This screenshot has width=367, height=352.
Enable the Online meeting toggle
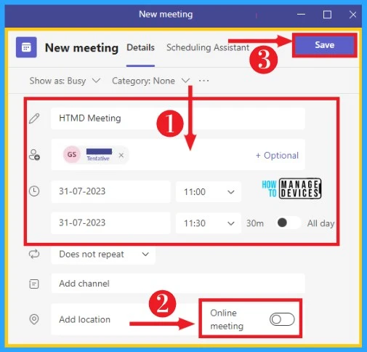click(282, 319)
